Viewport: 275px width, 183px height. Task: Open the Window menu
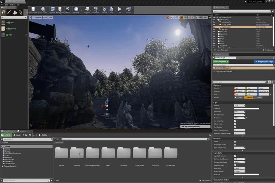(x=12, y=5)
